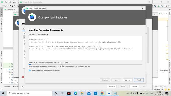Click Search Everywhere magnifier in Android Studio toolbar
171x96 pixels.
(166, 6)
